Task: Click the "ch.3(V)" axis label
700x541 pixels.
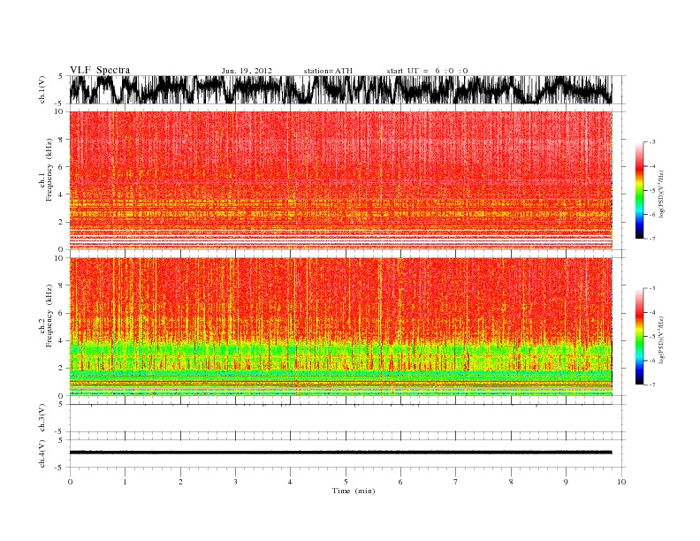Action: click(42, 418)
